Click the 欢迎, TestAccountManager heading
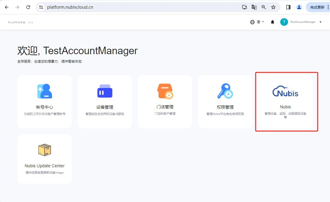330x202 pixels. click(77, 51)
